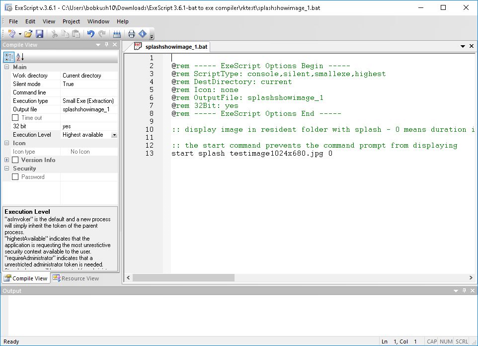This screenshot has width=478, height=346.
Task: Sort properties alphabetically with the A-Z icon
Action: [x=19, y=57]
